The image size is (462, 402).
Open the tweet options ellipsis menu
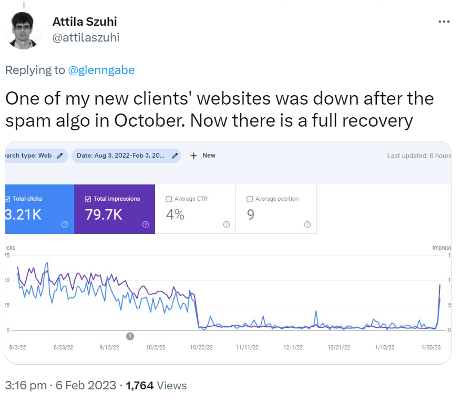click(444, 22)
